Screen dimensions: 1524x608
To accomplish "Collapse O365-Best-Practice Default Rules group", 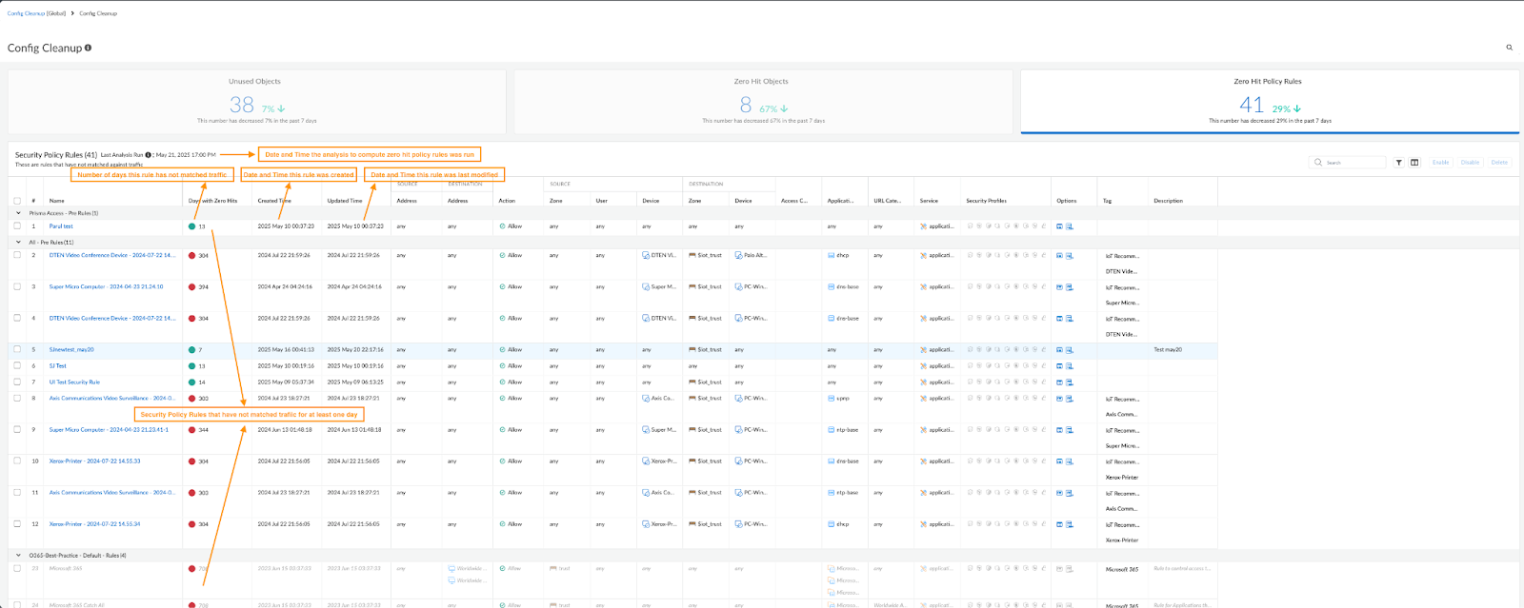I will (18, 556).
